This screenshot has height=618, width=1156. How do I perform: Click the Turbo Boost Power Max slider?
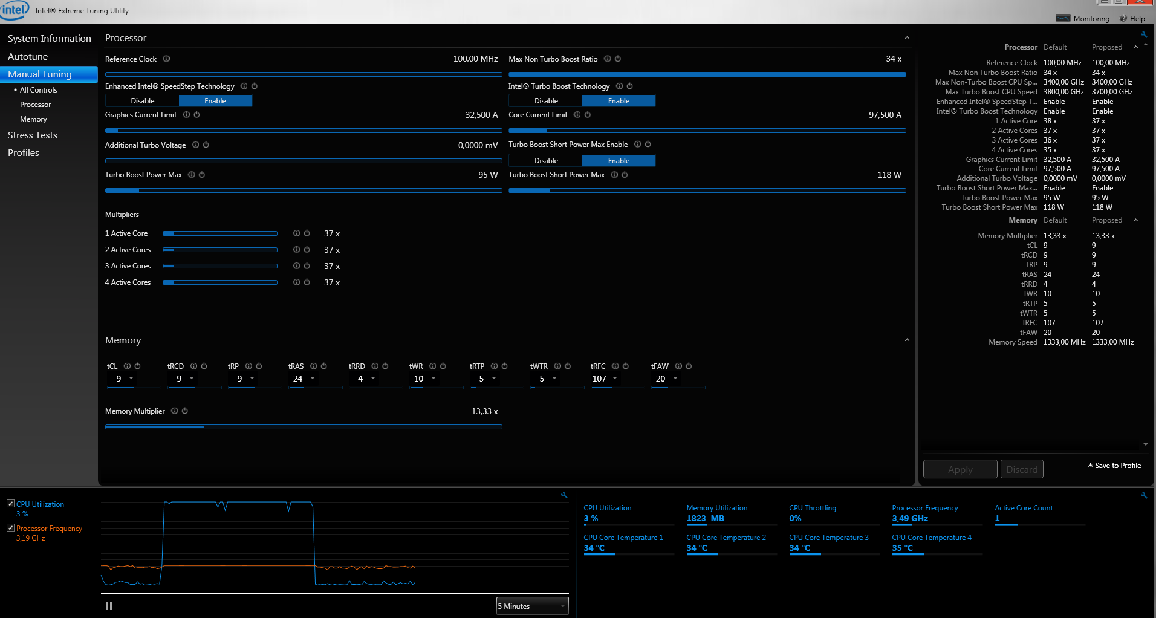click(304, 190)
